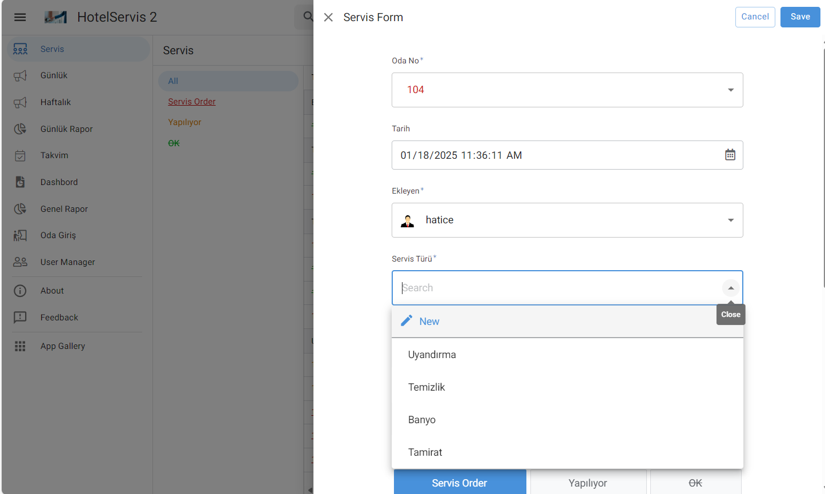
Task: Open the hamburger navigation menu
Action: (20, 17)
